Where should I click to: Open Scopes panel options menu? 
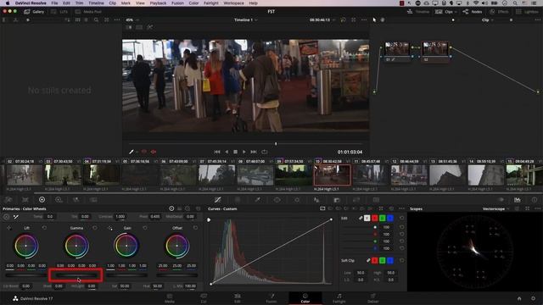coord(537,208)
